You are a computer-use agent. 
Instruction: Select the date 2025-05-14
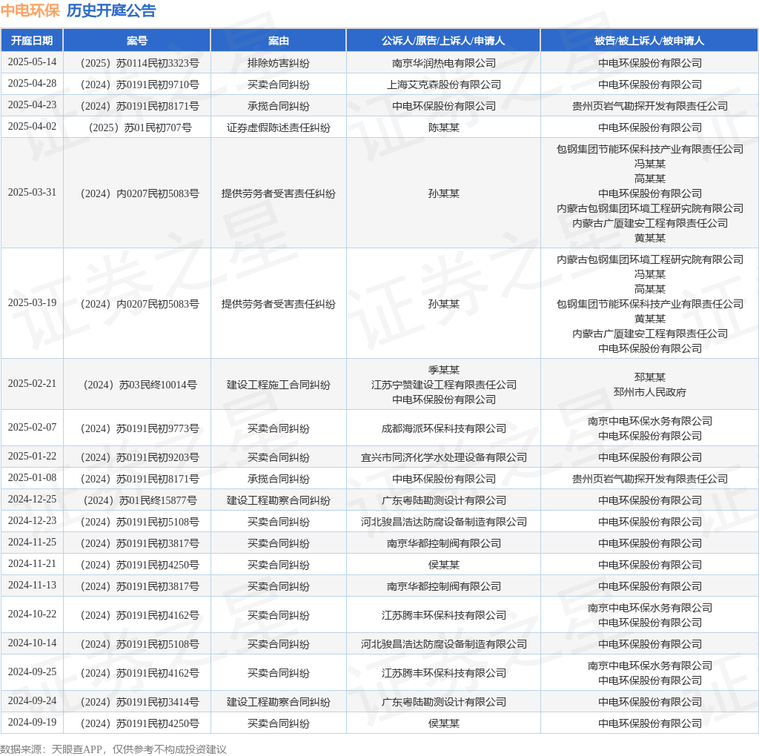point(32,62)
